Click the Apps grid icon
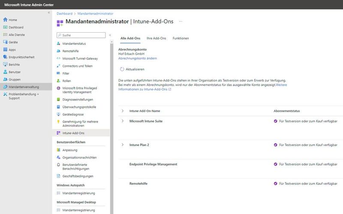Viewport: 343px width, 214px height. click(5, 49)
